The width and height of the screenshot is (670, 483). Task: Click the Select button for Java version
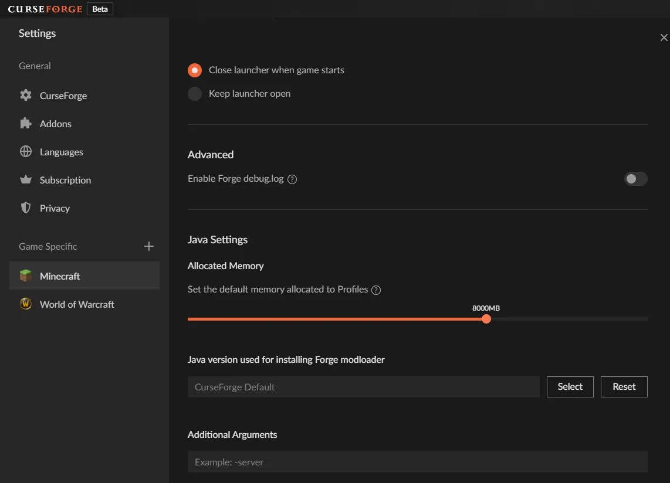point(570,386)
